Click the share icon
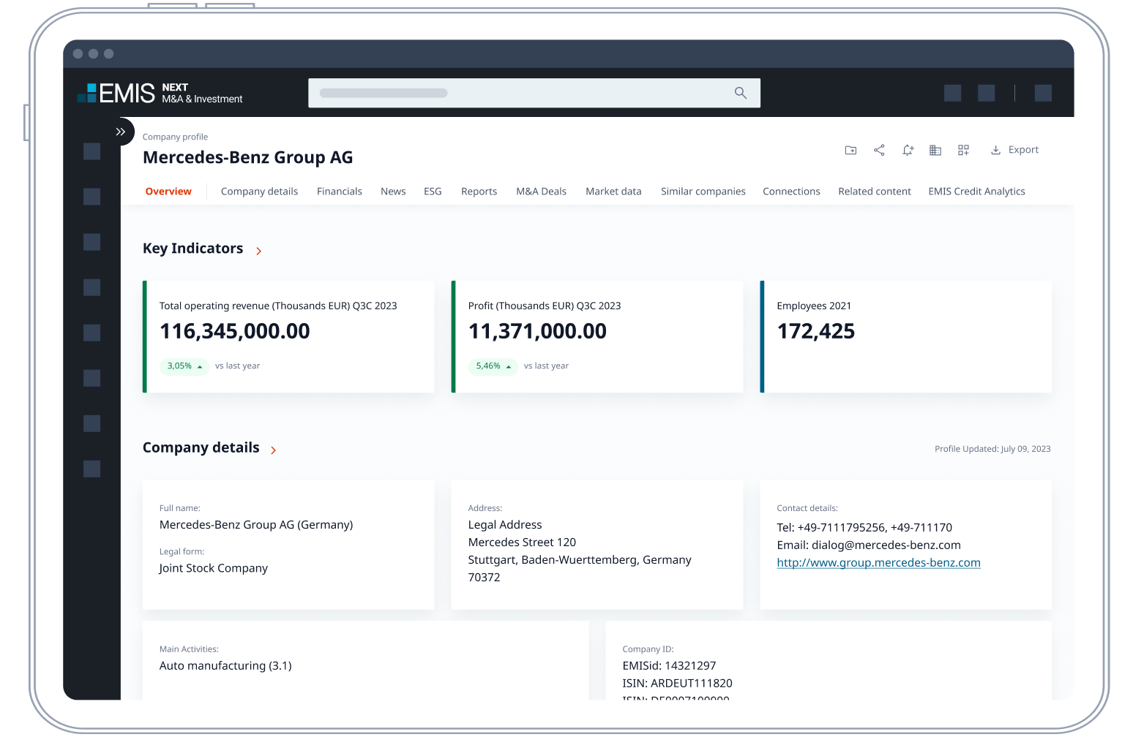Image resolution: width=1133 pixels, height=737 pixels. point(879,150)
